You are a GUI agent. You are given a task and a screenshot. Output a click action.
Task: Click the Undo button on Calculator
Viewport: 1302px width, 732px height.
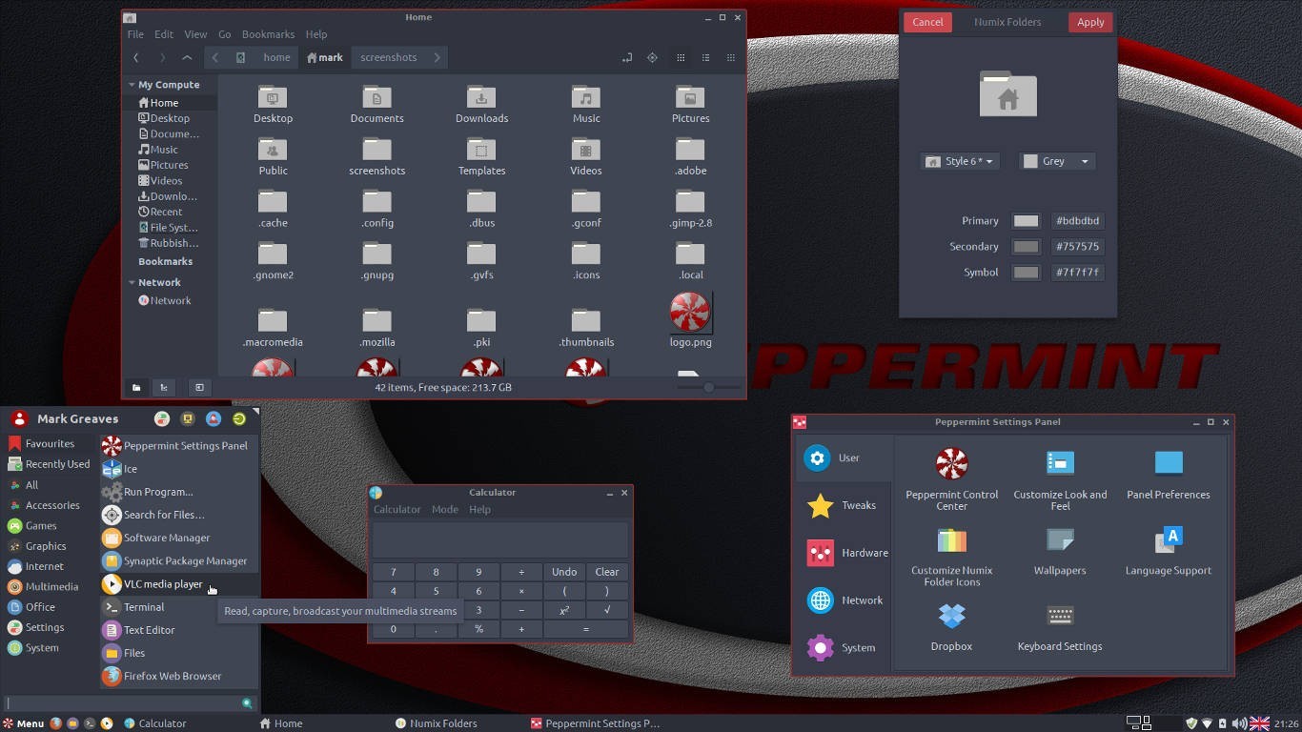coord(564,572)
